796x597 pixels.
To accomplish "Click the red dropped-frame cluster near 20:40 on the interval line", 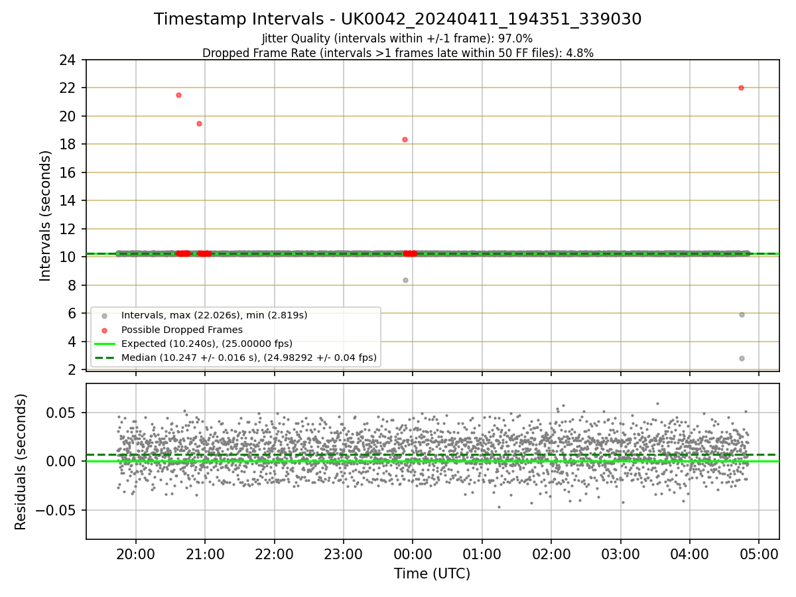I will click(x=183, y=253).
